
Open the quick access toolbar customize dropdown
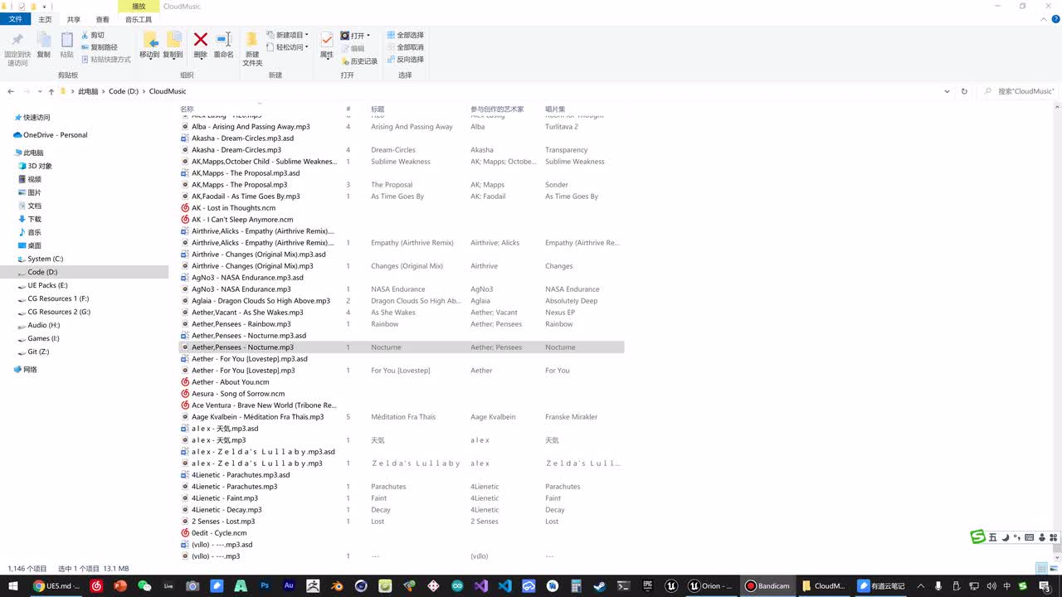[44, 7]
